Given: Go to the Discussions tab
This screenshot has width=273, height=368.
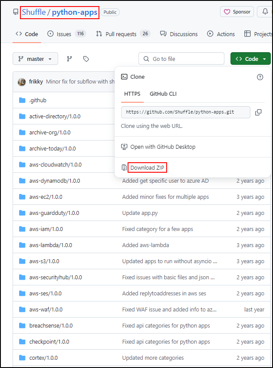Looking at the screenshot, I should point(179,34).
